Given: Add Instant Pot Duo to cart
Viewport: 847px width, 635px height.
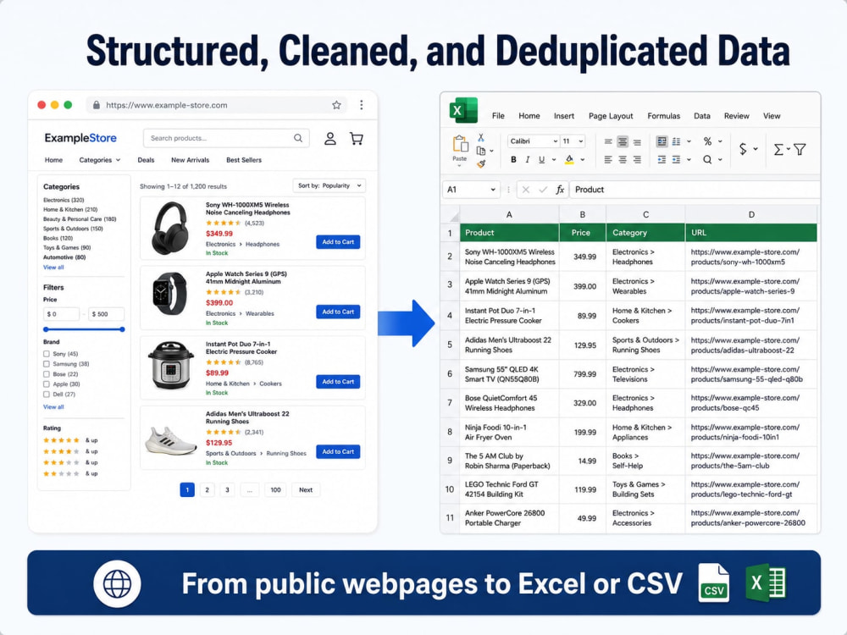Looking at the screenshot, I should 338,382.
